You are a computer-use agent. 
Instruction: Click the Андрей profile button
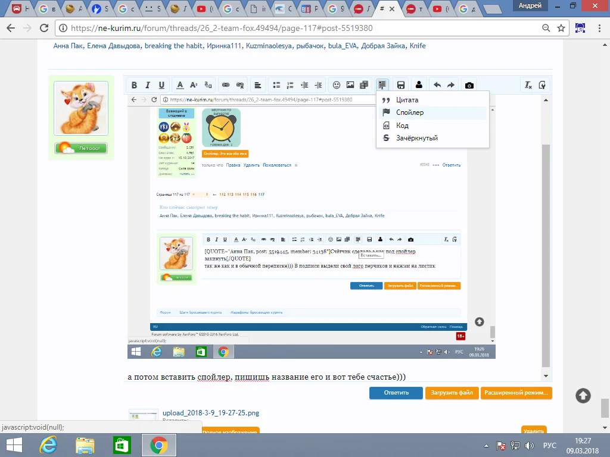click(530, 5)
